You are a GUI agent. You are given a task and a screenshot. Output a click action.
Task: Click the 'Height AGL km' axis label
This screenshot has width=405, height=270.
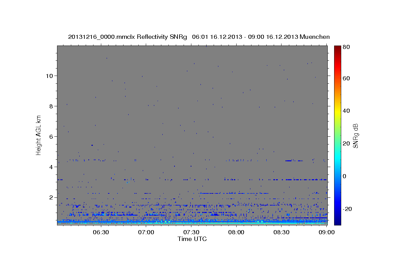(39, 135)
